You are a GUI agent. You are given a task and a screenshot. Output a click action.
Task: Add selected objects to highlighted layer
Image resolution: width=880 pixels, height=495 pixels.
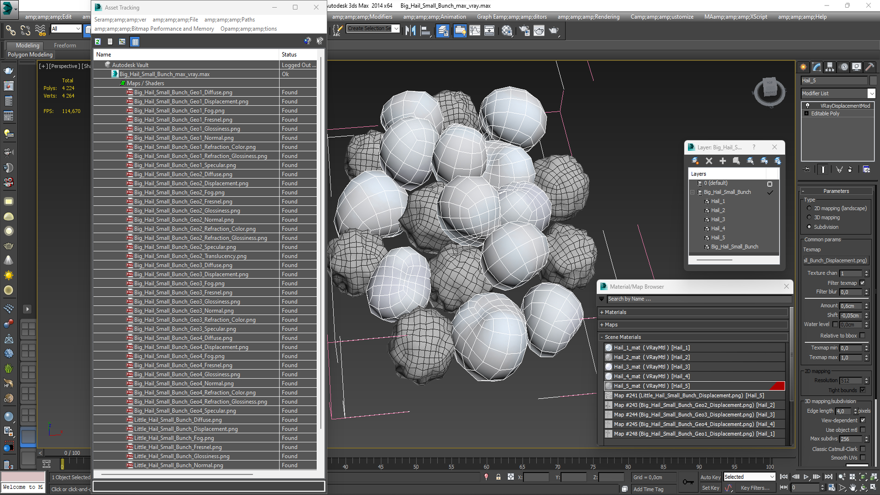[723, 161]
